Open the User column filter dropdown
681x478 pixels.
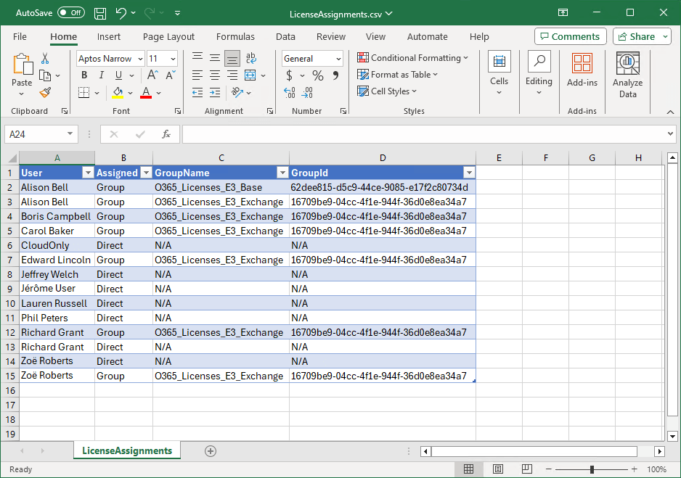(x=88, y=173)
